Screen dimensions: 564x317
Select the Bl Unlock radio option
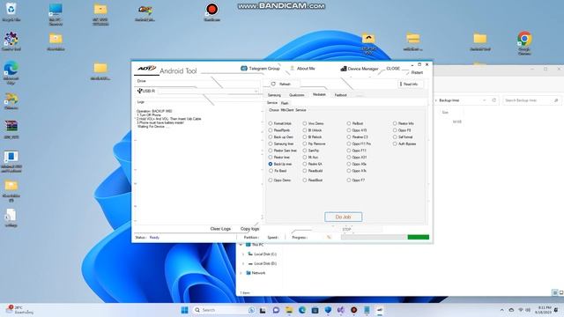coord(305,130)
